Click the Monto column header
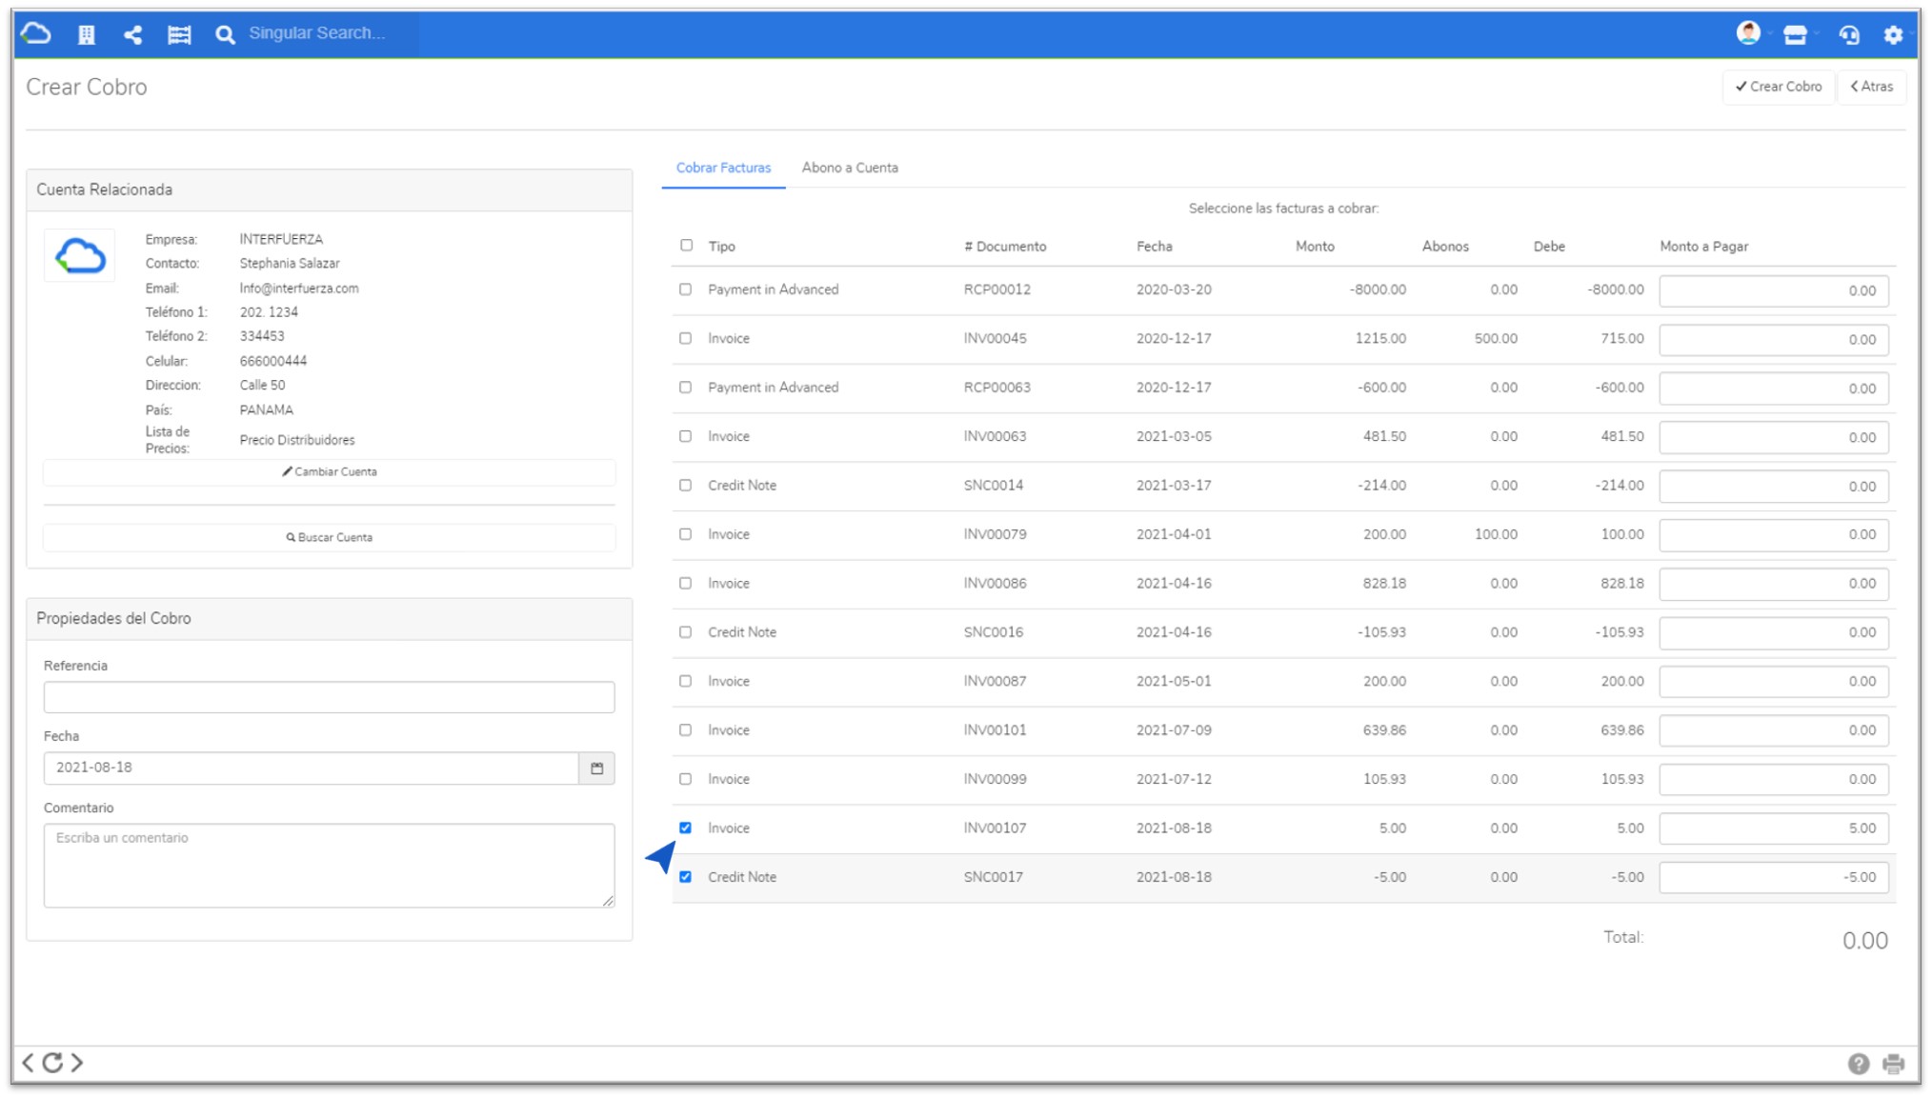 pyautogui.click(x=1315, y=247)
